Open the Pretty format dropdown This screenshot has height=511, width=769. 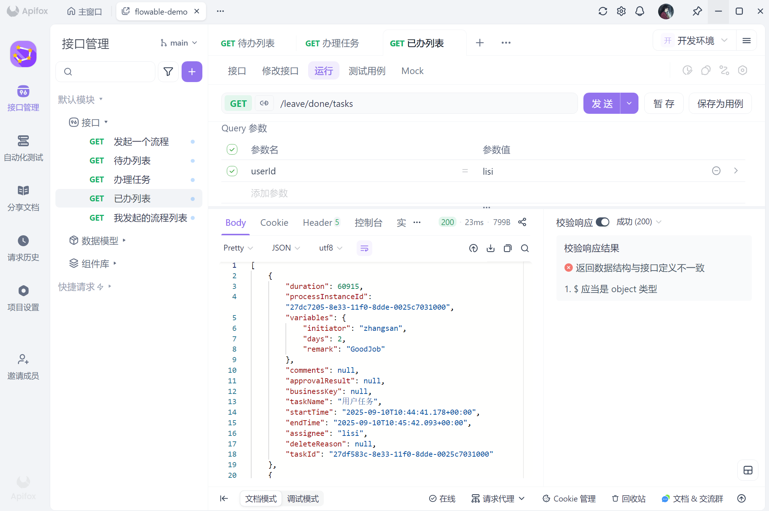238,248
